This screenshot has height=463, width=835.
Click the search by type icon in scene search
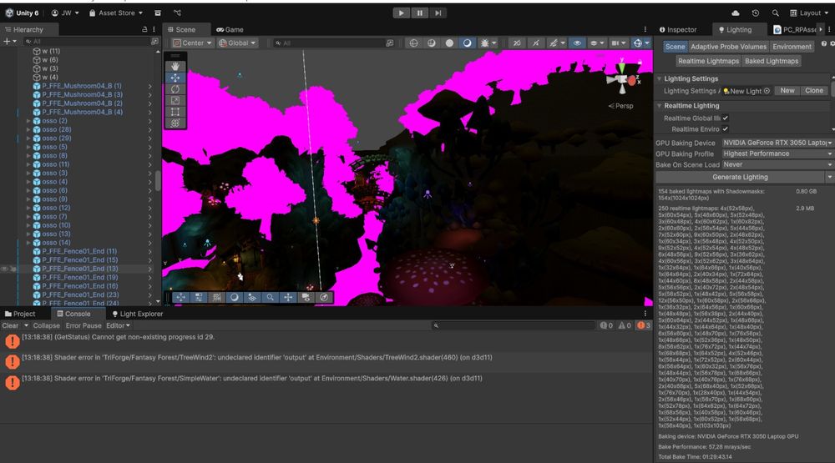[x=390, y=43]
